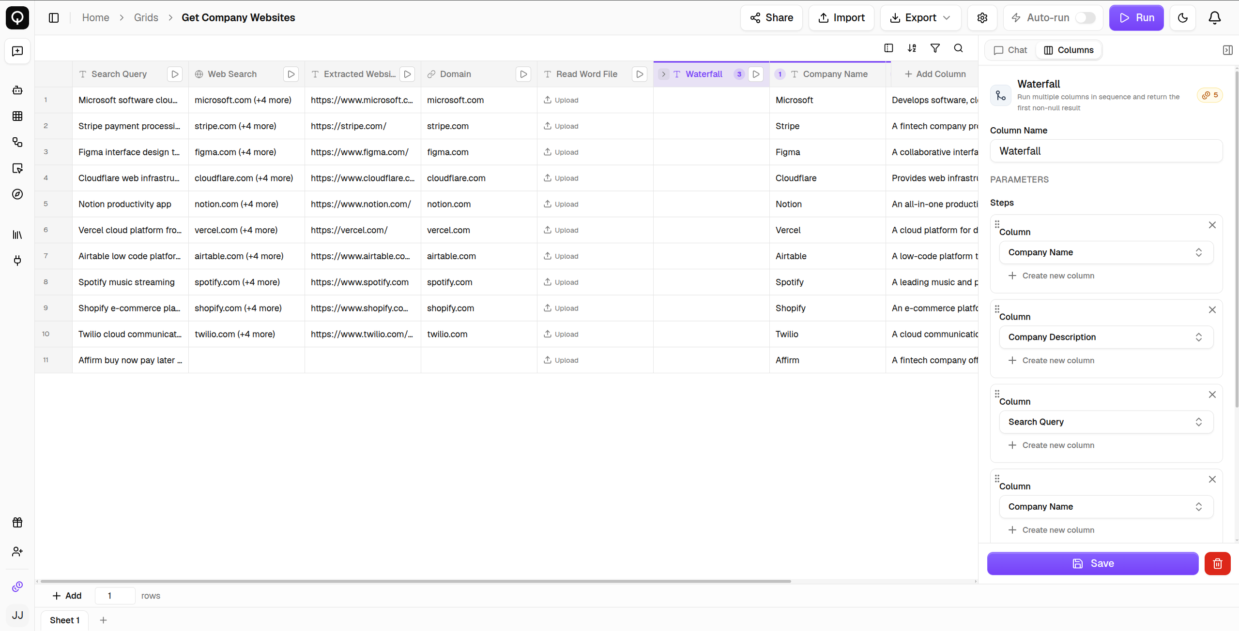Click the app logo home icon

coord(17,18)
